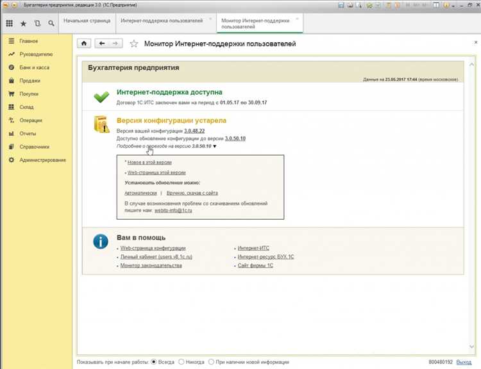Select the Никогда radio button
The height and width of the screenshot is (369, 481).
pos(181,362)
